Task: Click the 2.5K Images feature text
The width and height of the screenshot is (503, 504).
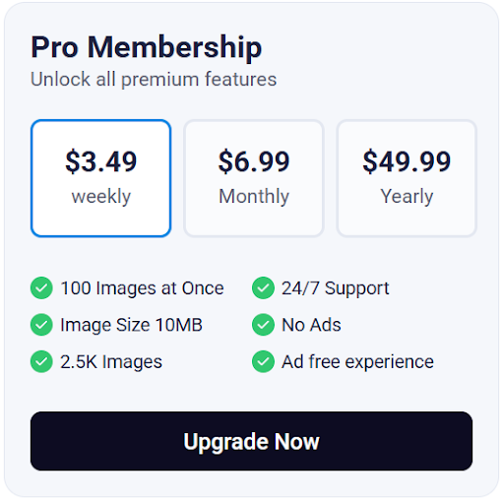Action: tap(111, 362)
